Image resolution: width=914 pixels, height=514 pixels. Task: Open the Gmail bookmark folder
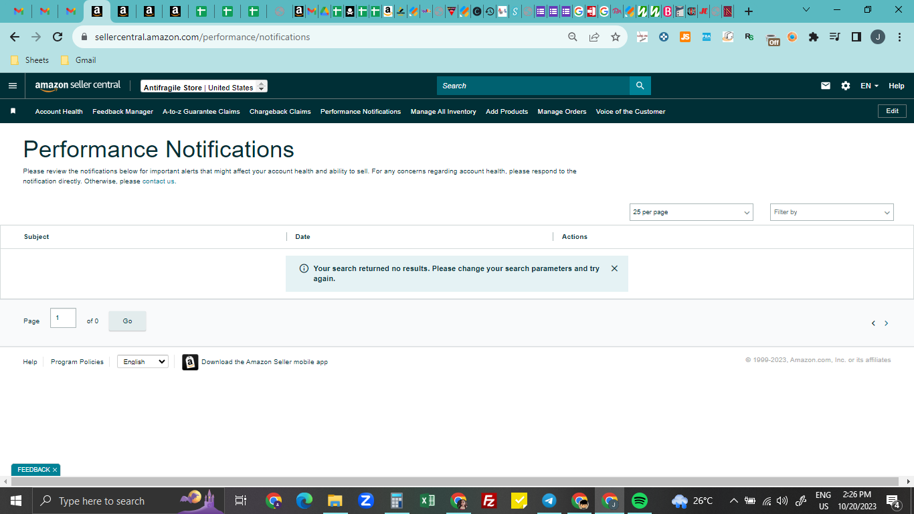[78, 60]
